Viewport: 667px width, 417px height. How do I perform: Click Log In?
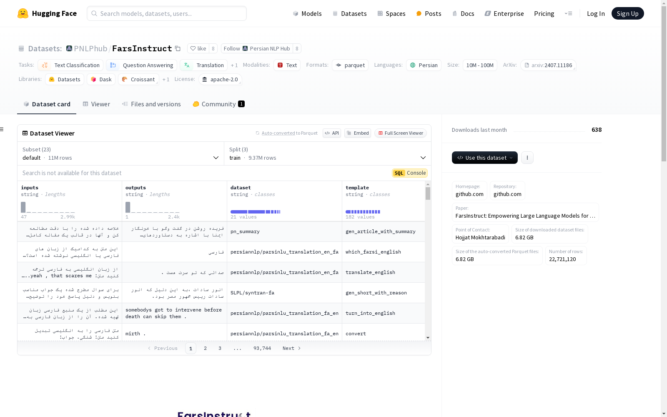tap(596, 13)
